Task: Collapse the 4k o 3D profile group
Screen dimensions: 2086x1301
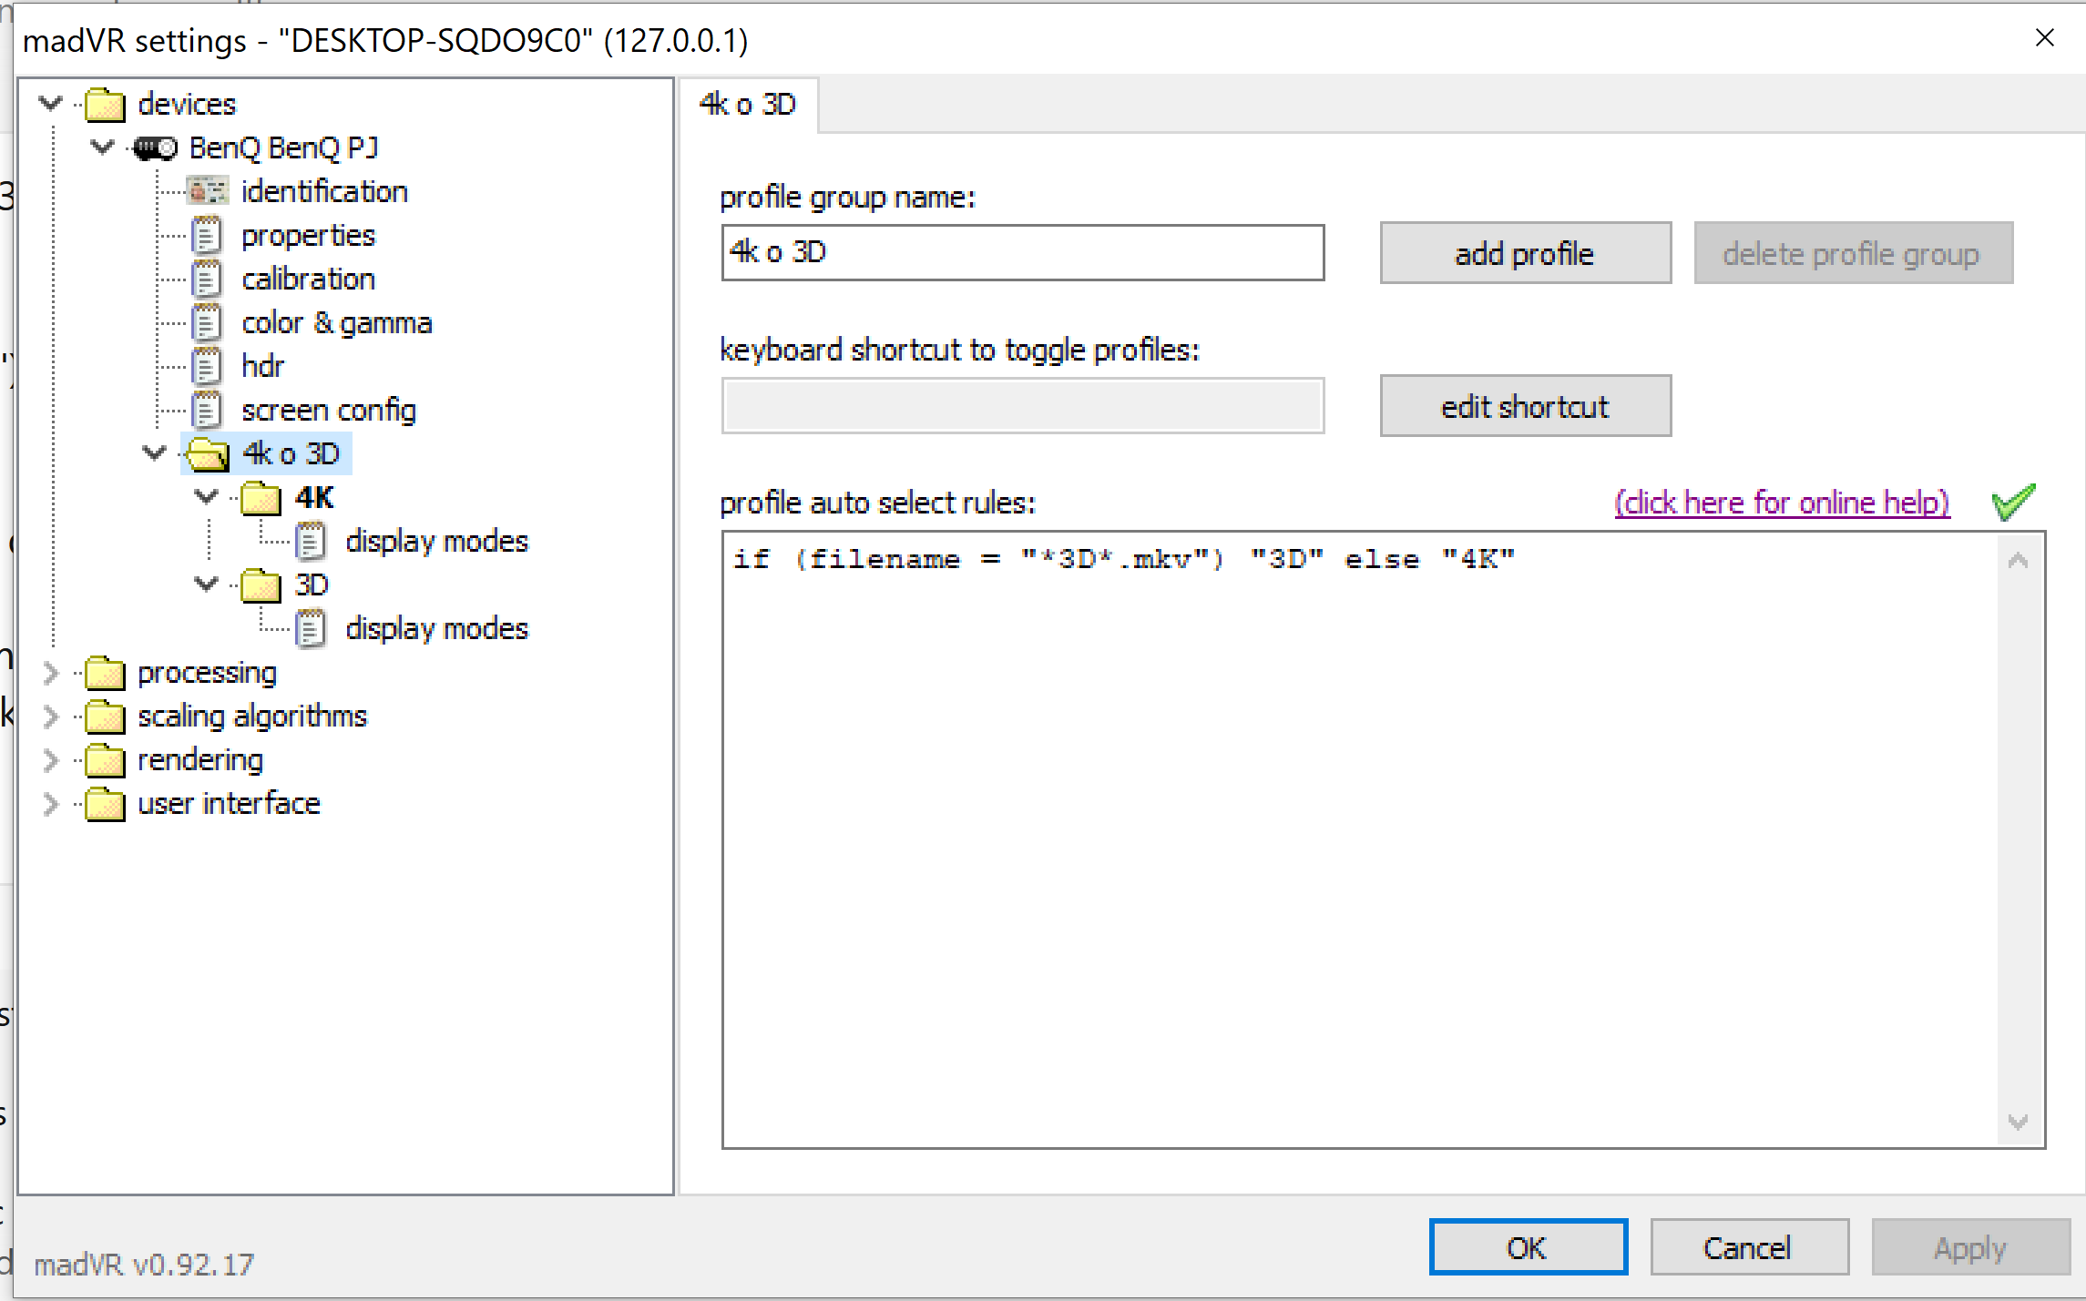Action: point(155,452)
